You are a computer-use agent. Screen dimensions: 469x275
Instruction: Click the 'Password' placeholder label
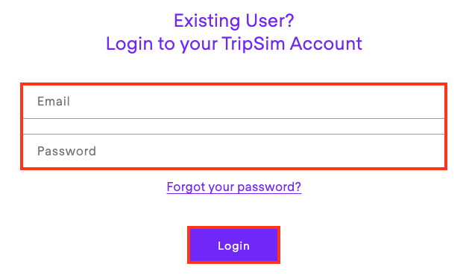coord(66,151)
